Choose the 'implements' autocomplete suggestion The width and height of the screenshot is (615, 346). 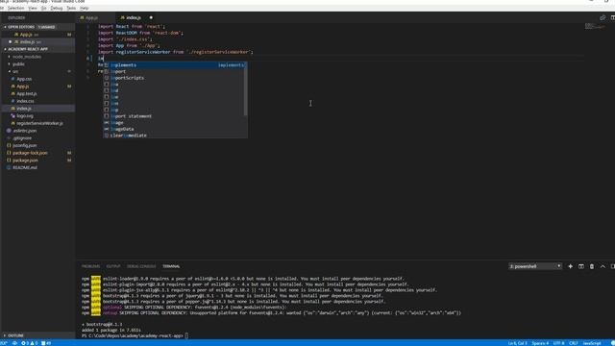(175, 65)
